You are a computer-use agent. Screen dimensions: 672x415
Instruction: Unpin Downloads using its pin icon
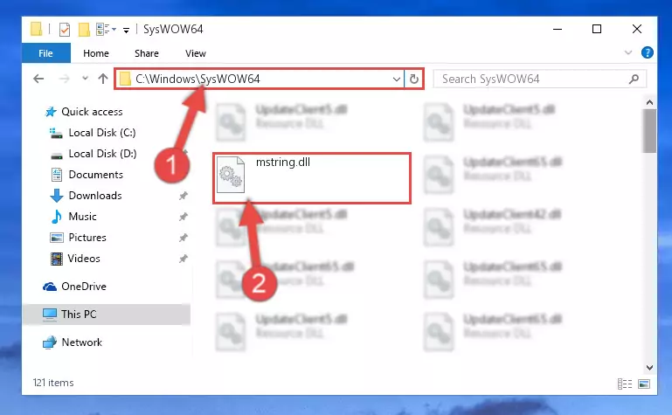click(x=183, y=196)
